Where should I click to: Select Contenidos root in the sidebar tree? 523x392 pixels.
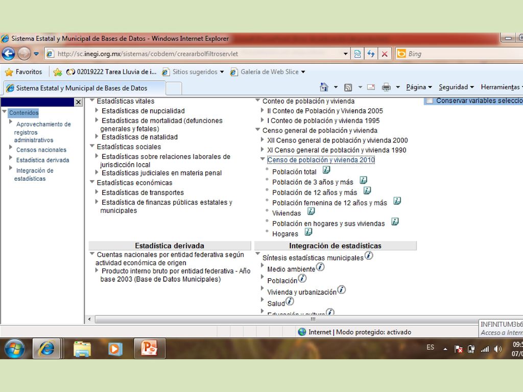click(23, 113)
